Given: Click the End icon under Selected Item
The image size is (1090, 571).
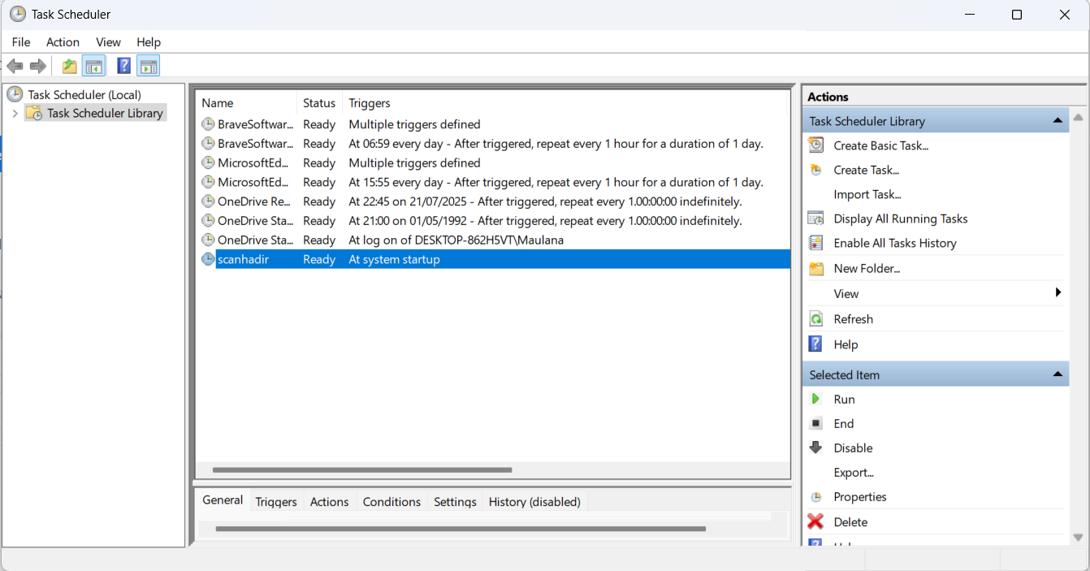Looking at the screenshot, I should (x=815, y=423).
